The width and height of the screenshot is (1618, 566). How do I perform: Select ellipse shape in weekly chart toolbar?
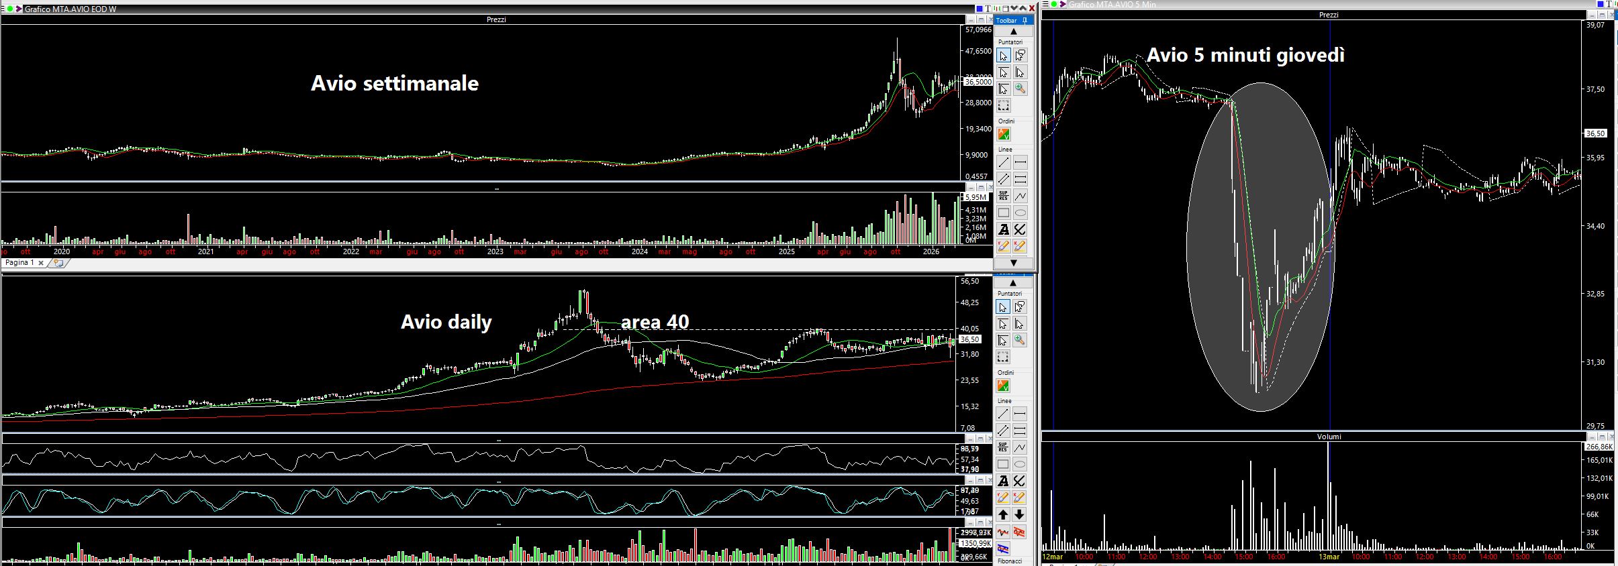click(1020, 213)
